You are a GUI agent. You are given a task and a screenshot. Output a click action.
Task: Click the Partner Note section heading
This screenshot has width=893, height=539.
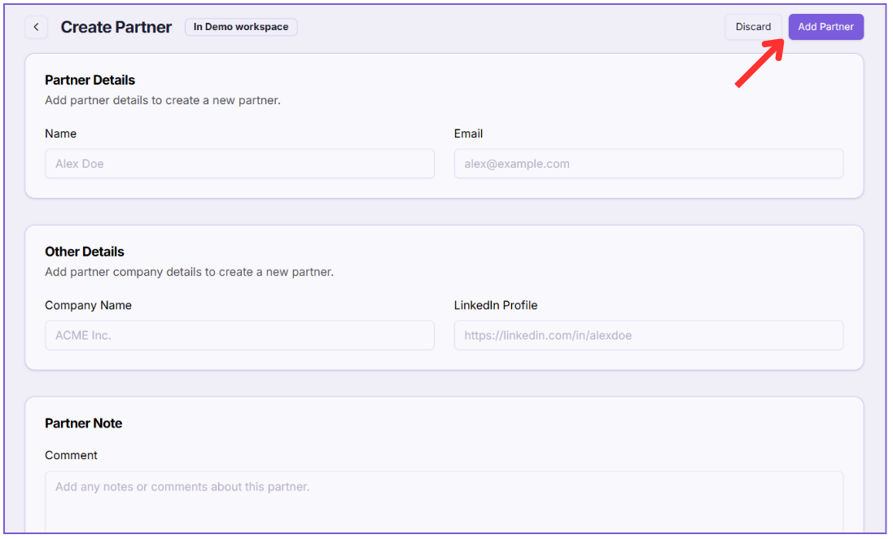tap(83, 423)
